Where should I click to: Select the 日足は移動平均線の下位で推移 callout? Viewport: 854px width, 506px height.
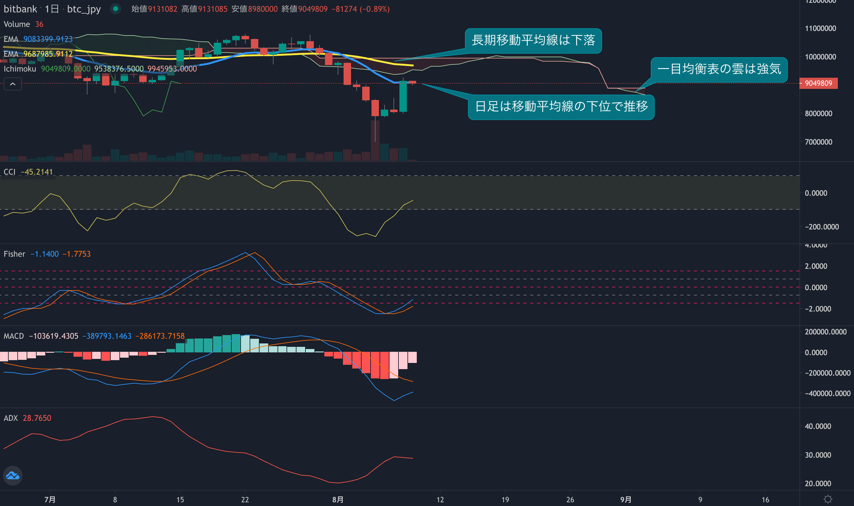pos(561,107)
